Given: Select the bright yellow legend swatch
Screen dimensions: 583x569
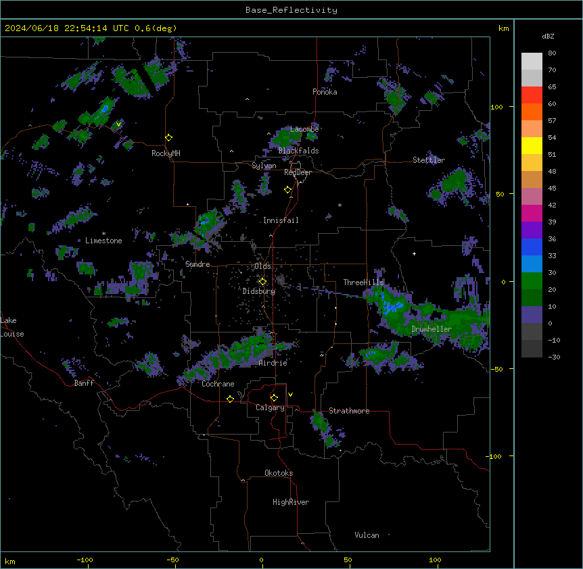Looking at the screenshot, I should (532, 145).
